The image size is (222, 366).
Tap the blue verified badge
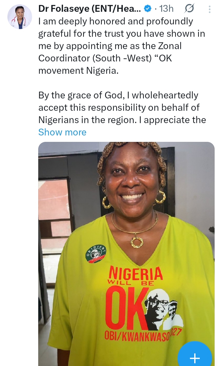pos(148,9)
